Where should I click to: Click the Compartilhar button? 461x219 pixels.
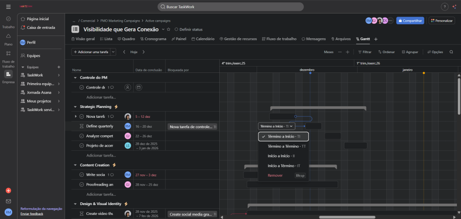[x=410, y=21]
